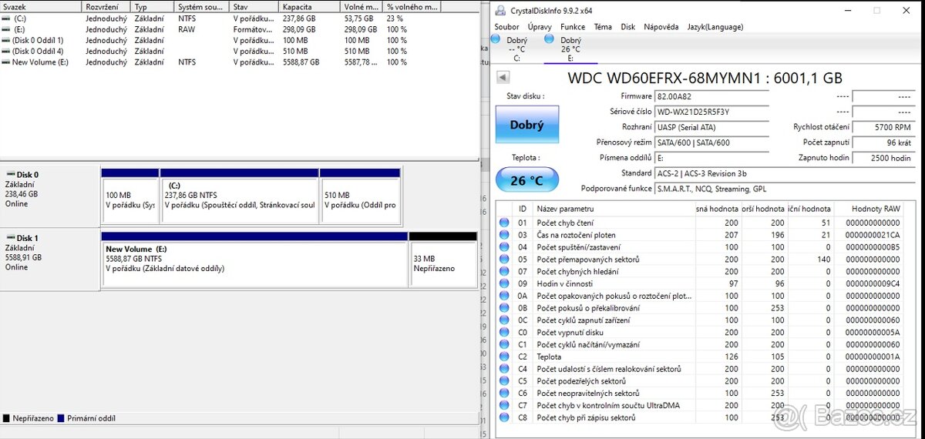Select the New Volume (E:) 5588,87 GB partition block

click(254, 260)
